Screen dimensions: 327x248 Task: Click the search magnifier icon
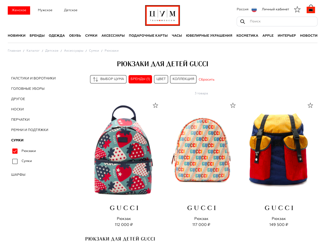[x=242, y=22]
